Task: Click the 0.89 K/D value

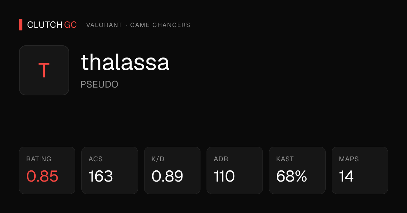Action: pyautogui.click(x=167, y=176)
